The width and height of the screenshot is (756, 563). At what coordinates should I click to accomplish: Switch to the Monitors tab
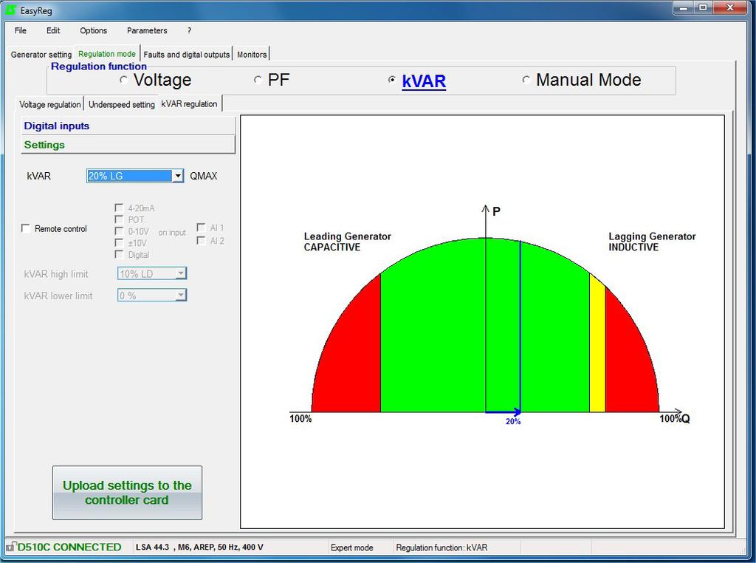tap(252, 55)
